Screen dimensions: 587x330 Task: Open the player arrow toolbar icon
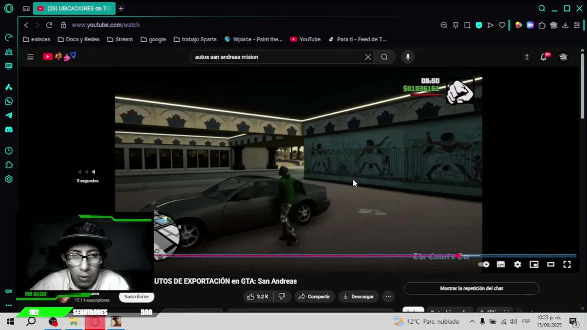(x=491, y=25)
